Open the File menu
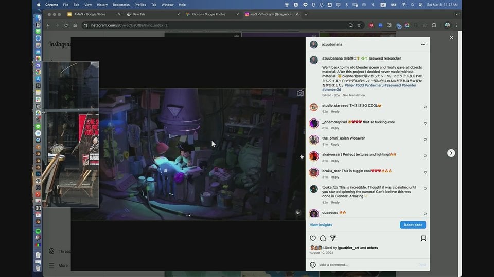This screenshot has height=277, width=494. (65, 5)
